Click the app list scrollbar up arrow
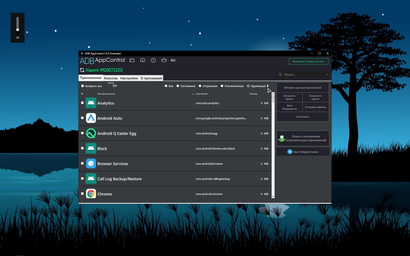Image resolution: width=410 pixels, height=256 pixels. coord(273,94)
